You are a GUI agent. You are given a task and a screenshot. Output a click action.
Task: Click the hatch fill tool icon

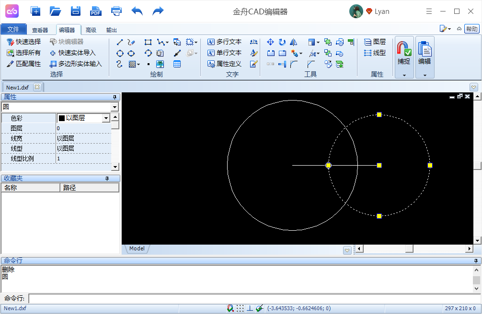(133, 64)
